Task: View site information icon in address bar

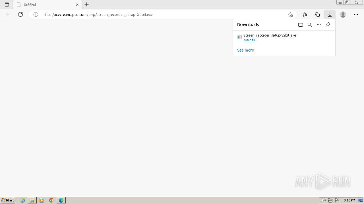Action: (36, 14)
